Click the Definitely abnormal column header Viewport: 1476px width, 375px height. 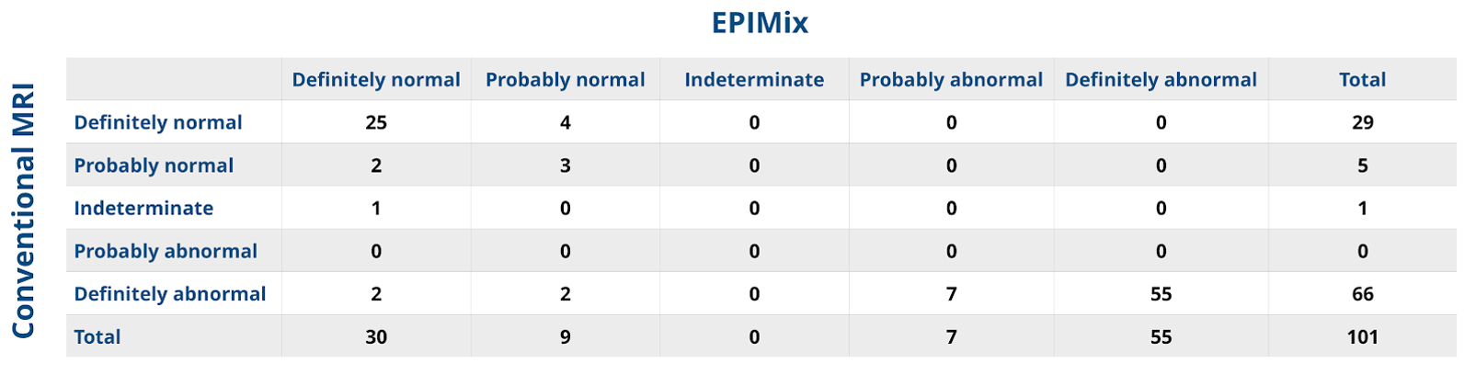tap(1161, 80)
